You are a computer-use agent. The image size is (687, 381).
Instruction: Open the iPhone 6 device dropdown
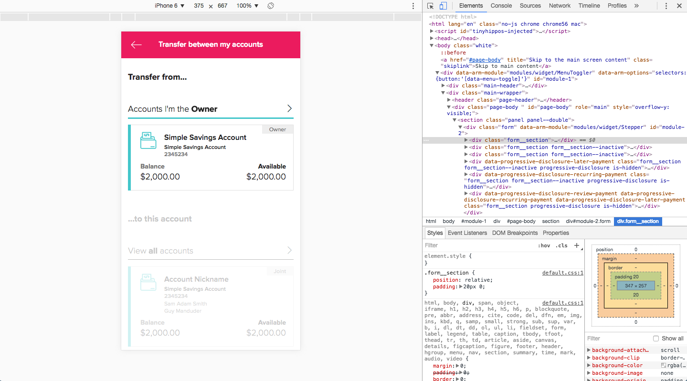pos(169,6)
